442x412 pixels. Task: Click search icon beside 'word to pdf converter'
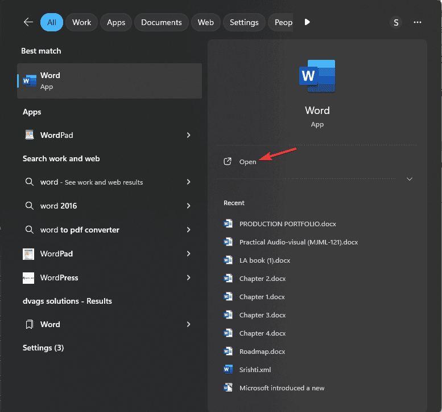pyautogui.click(x=30, y=230)
